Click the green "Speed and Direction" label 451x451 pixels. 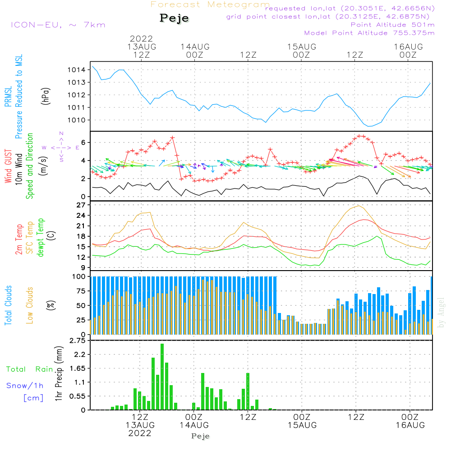(29, 166)
